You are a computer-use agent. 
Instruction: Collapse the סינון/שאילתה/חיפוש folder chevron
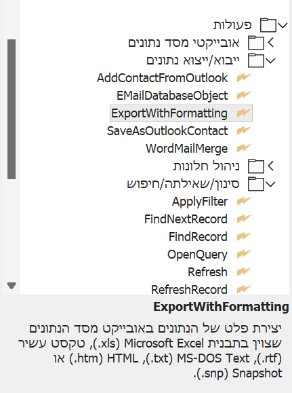tap(270, 184)
